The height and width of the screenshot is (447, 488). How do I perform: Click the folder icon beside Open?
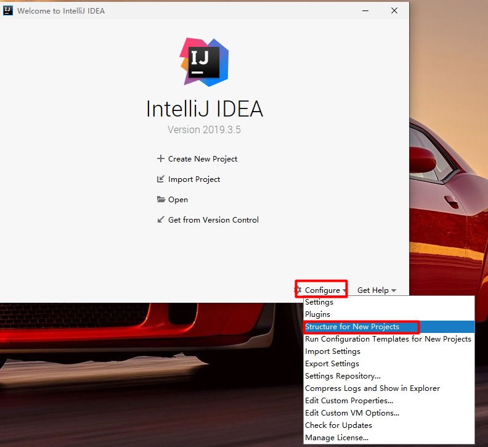[161, 199]
